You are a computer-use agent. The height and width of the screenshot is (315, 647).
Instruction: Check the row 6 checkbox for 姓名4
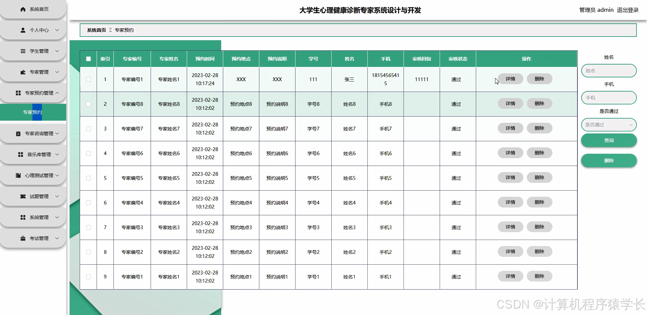point(88,203)
